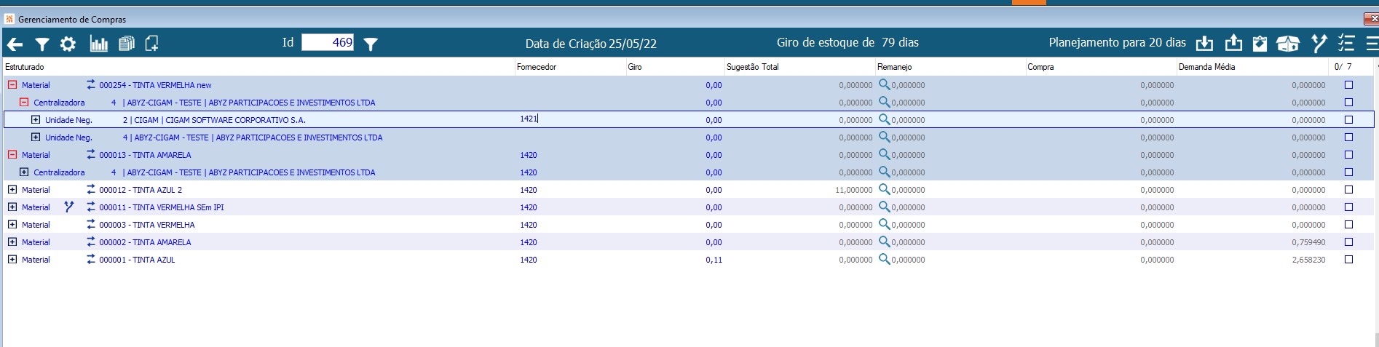Click the import tray down-arrow icon

1205,44
